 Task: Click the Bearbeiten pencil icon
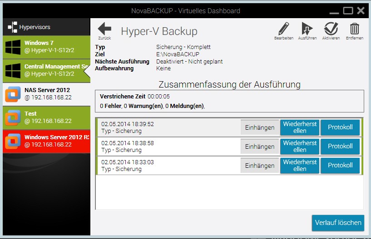(284, 29)
